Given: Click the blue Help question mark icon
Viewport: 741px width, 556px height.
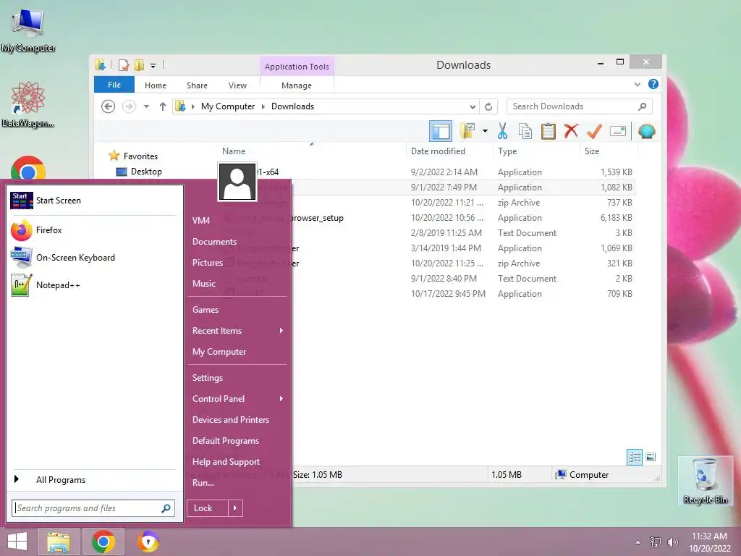Looking at the screenshot, I should [653, 84].
